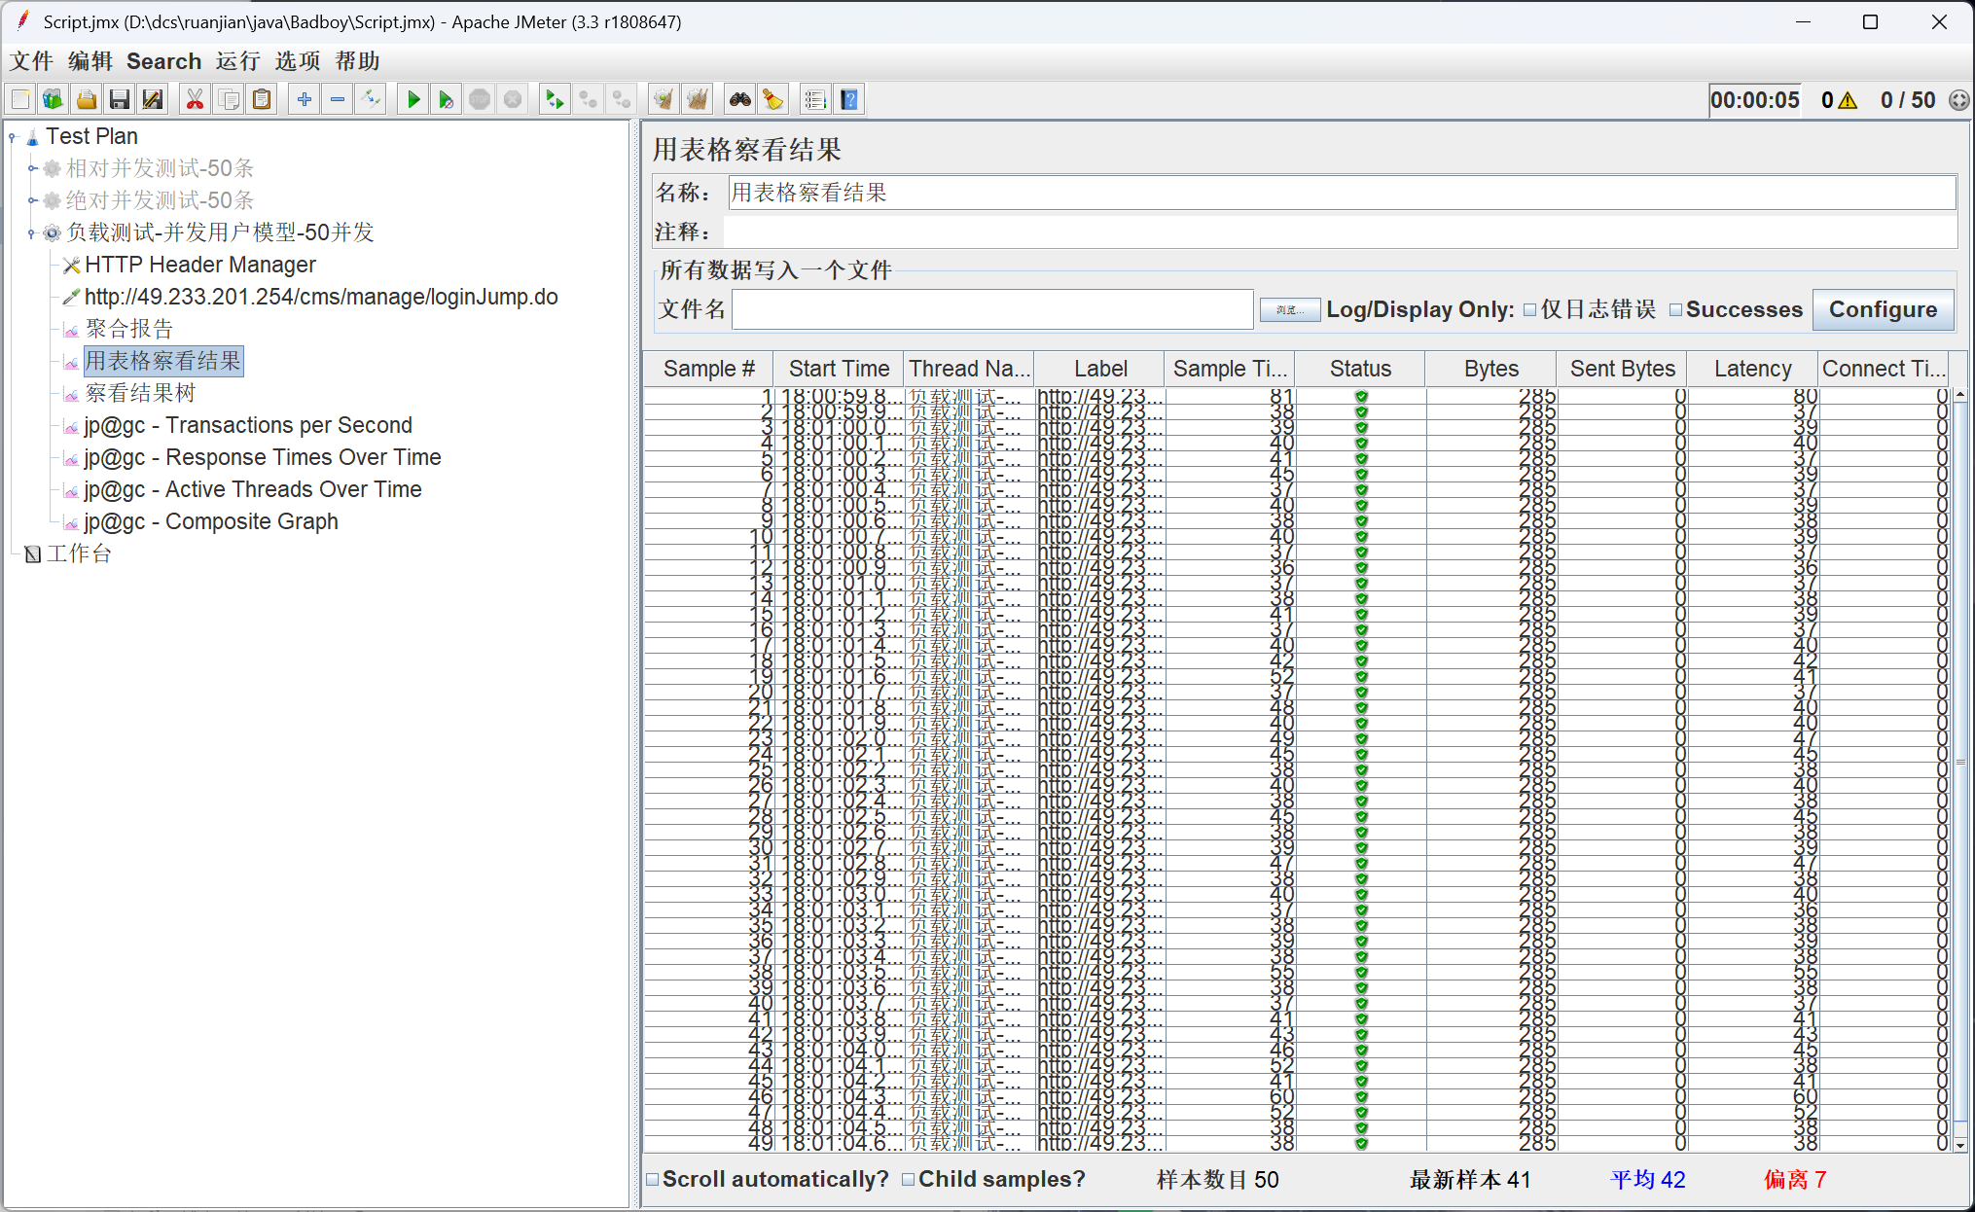
Task: Click the Clear All broom icons button
Action: pyautogui.click(x=697, y=99)
